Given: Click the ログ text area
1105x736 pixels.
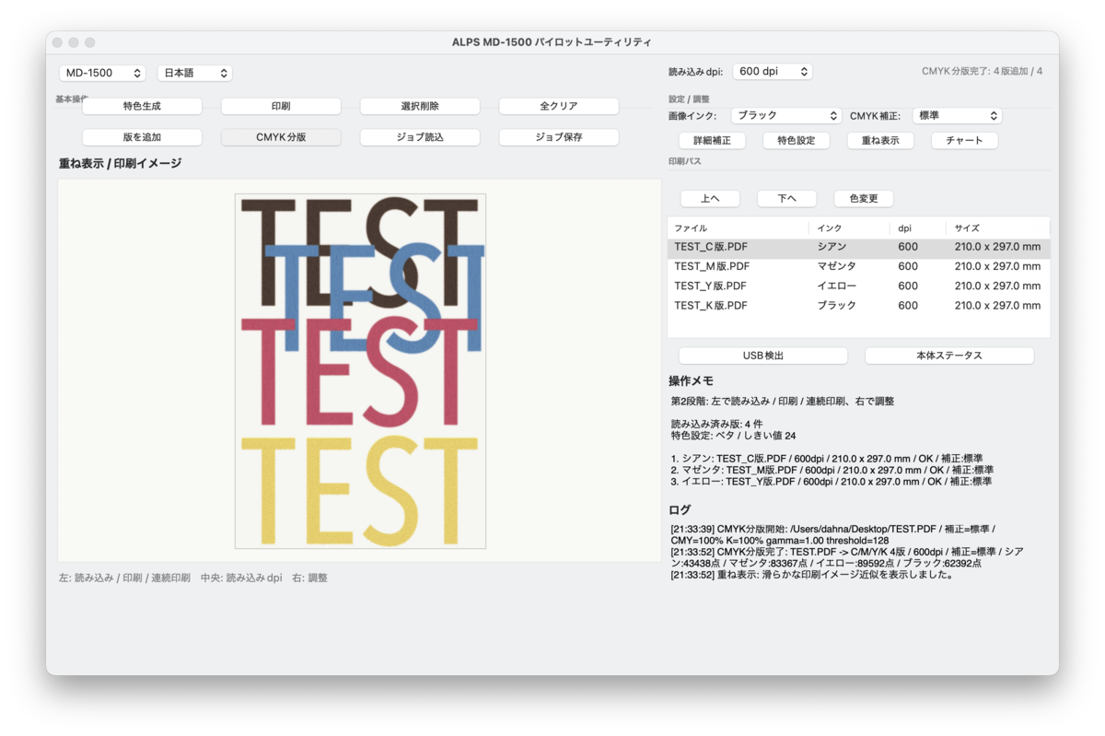Looking at the screenshot, I should coord(859,551).
